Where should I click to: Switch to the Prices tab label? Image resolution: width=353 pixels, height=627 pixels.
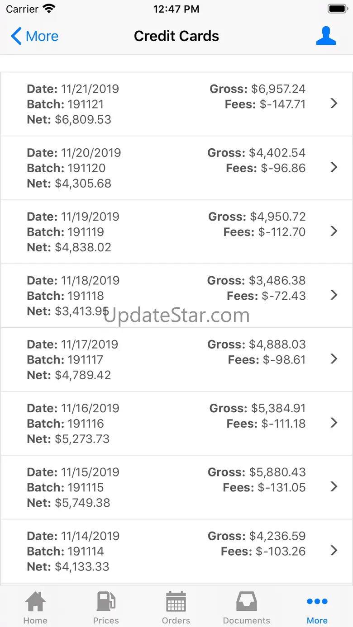[x=106, y=621]
